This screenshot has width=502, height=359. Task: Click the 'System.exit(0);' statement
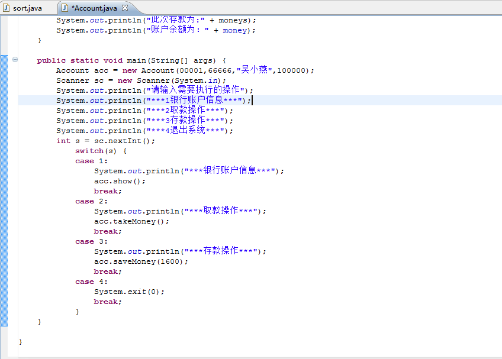click(129, 292)
